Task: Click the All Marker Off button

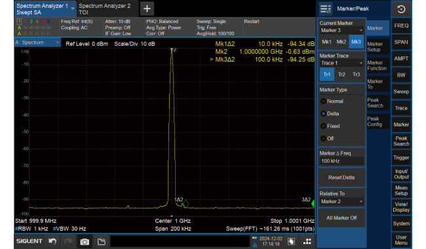Action: pos(341,218)
